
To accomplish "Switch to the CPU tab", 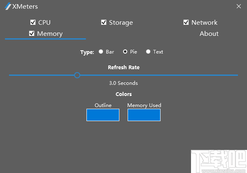I will pos(44,23).
